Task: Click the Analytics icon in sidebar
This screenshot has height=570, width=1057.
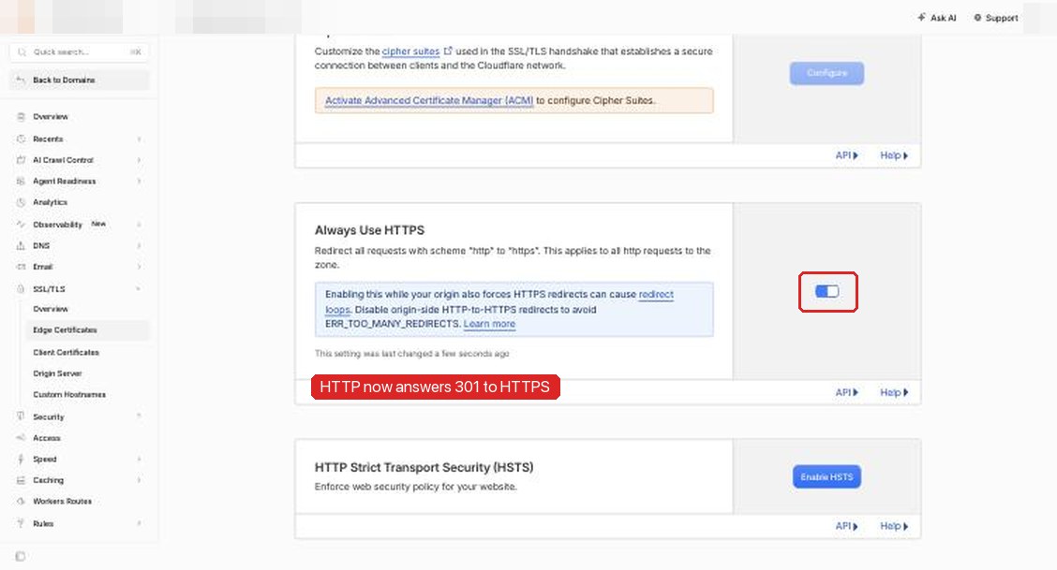Action: (21, 202)
